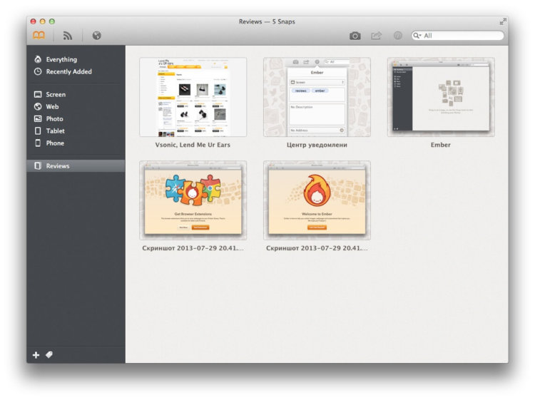Click the share arrow icon
This screenshot has width=535, height=400.
tap(376, 36)
